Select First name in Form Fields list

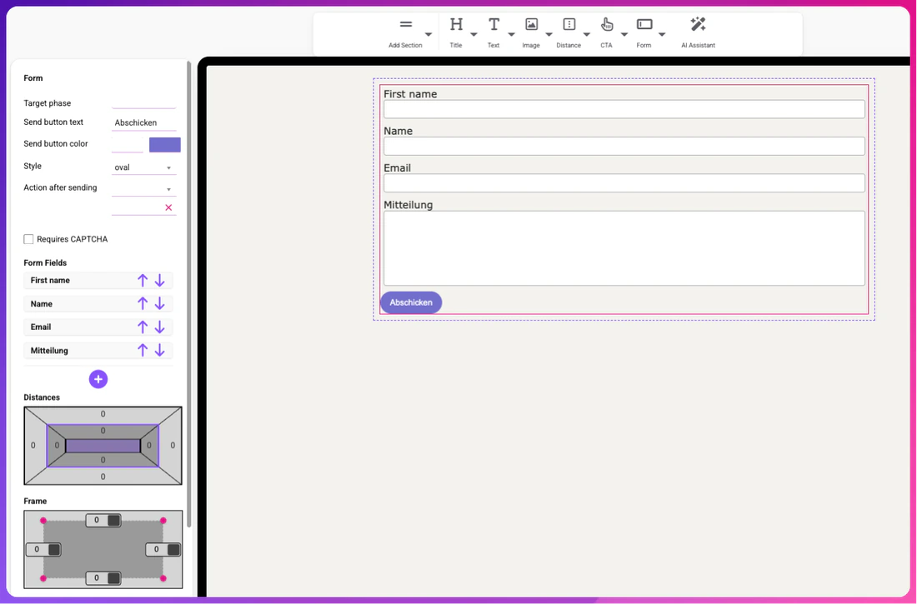50,280
